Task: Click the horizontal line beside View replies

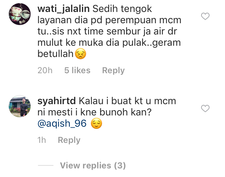Action: click(46, 165)
